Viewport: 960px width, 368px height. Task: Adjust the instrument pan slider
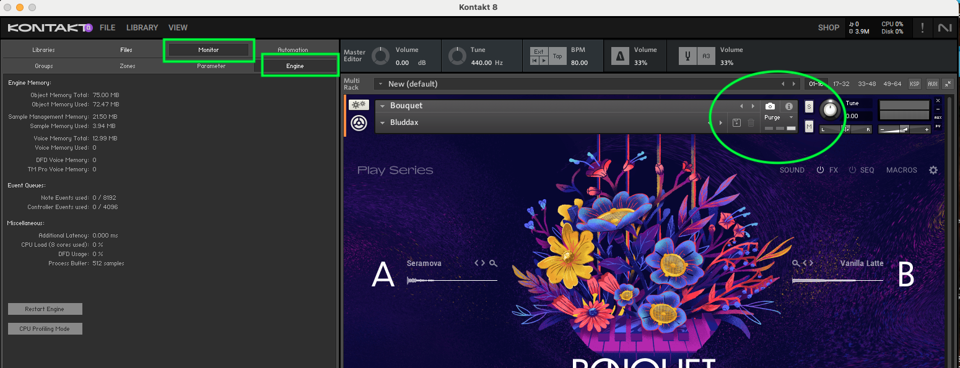tap(845, 129)
